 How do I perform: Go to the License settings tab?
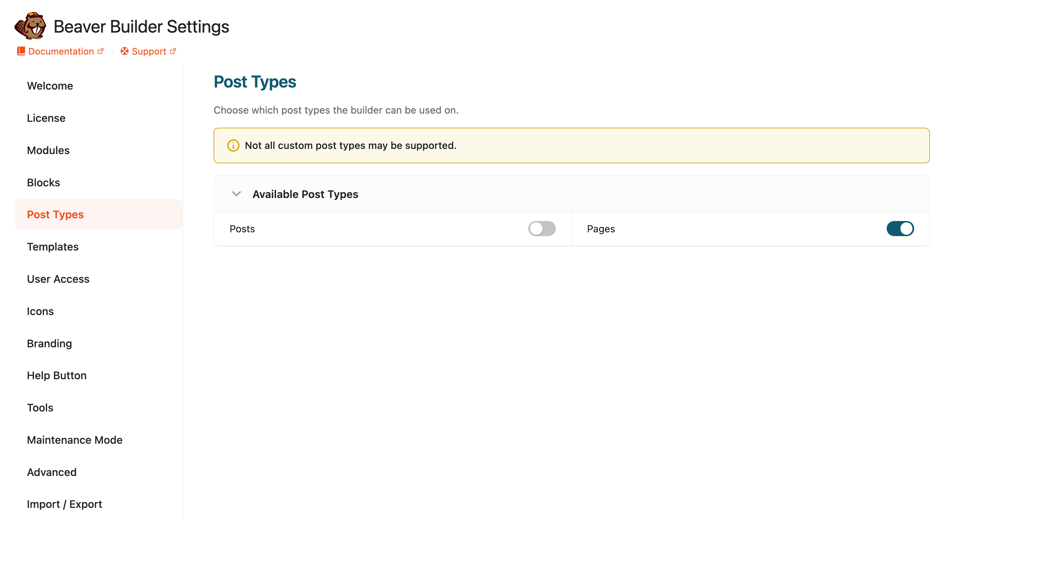pyautogui.click(x=99, y=118)
